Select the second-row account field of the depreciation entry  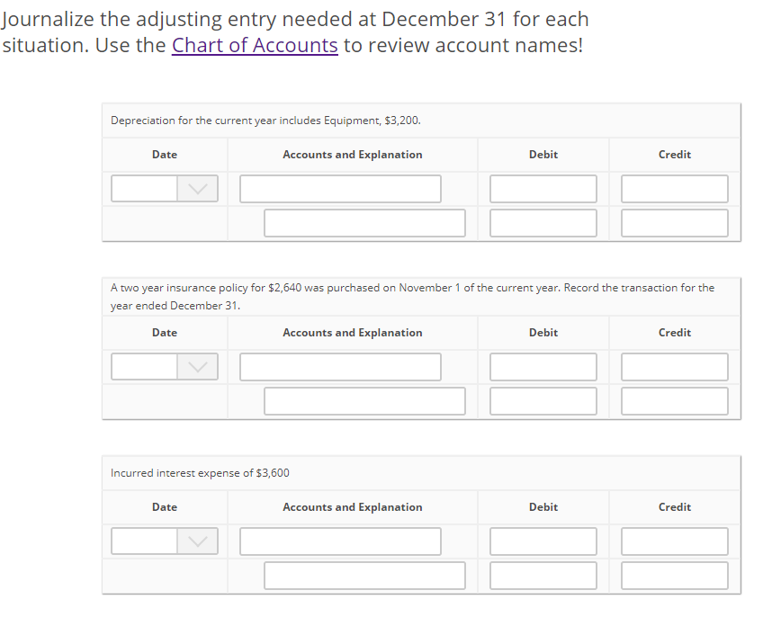coord(364,222)
